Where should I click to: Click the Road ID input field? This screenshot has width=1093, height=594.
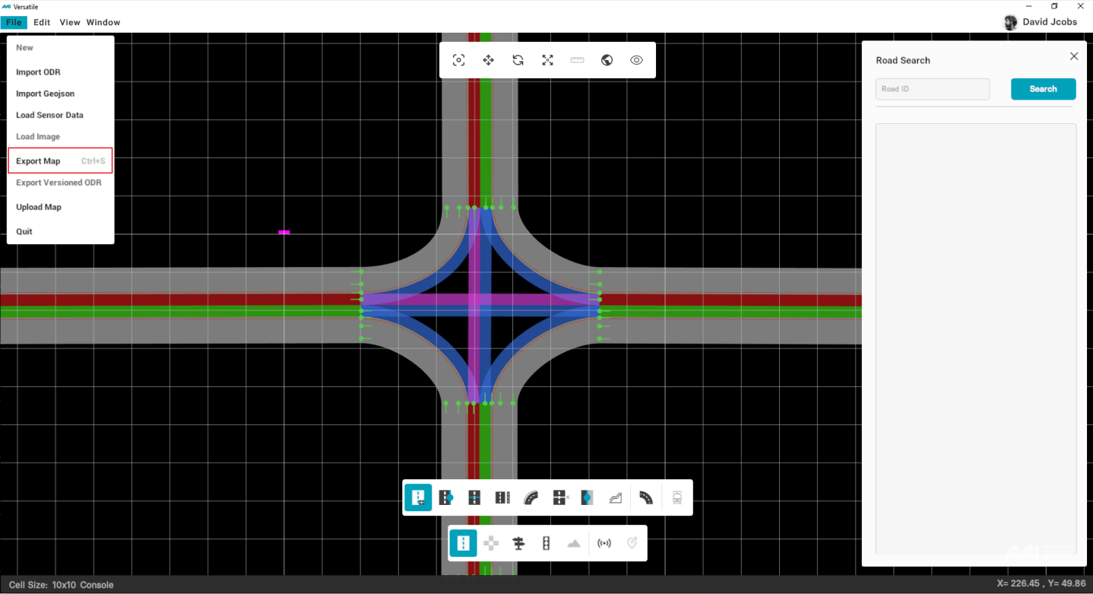933,89
